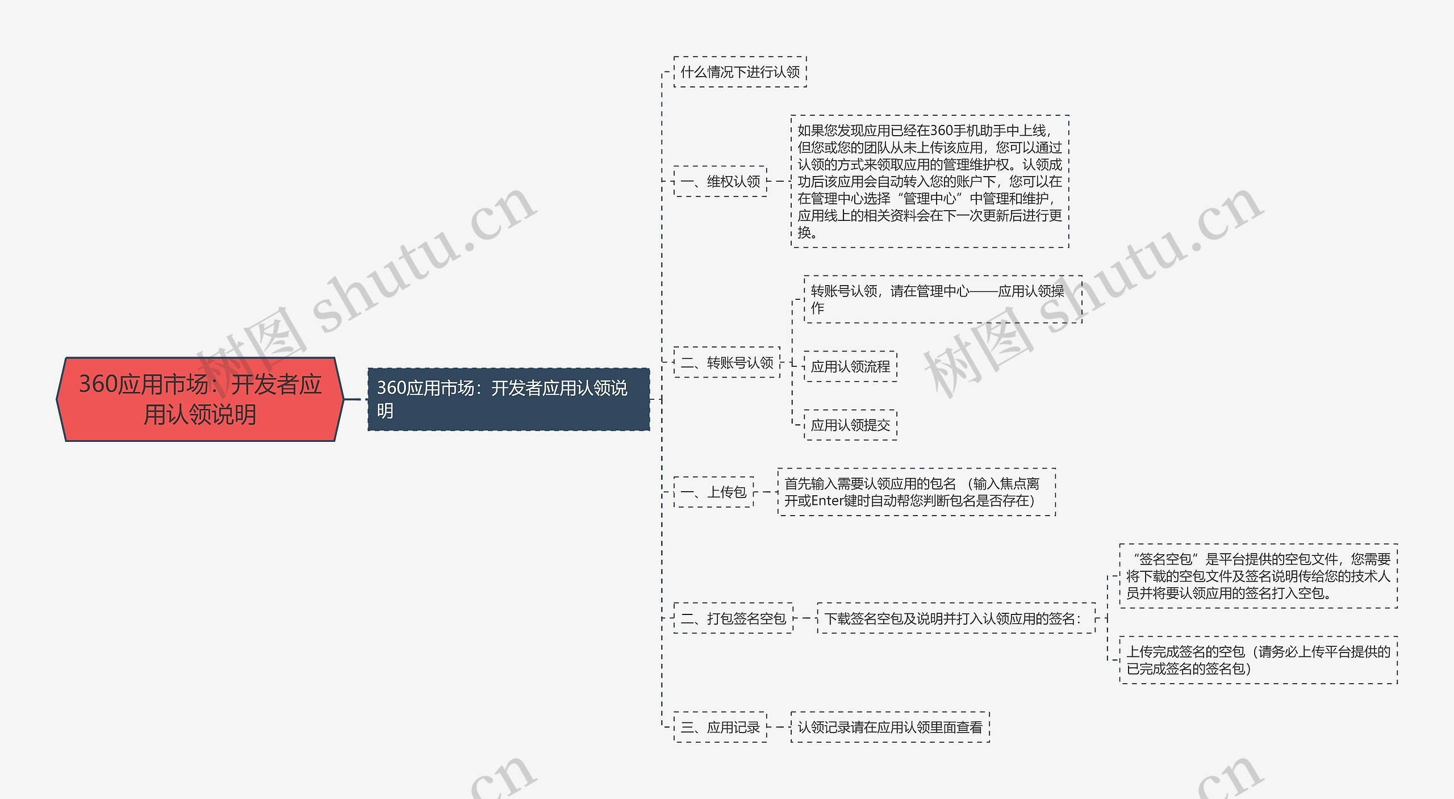Select the node starting 上传完成签名的空包

click(1258, 660)
